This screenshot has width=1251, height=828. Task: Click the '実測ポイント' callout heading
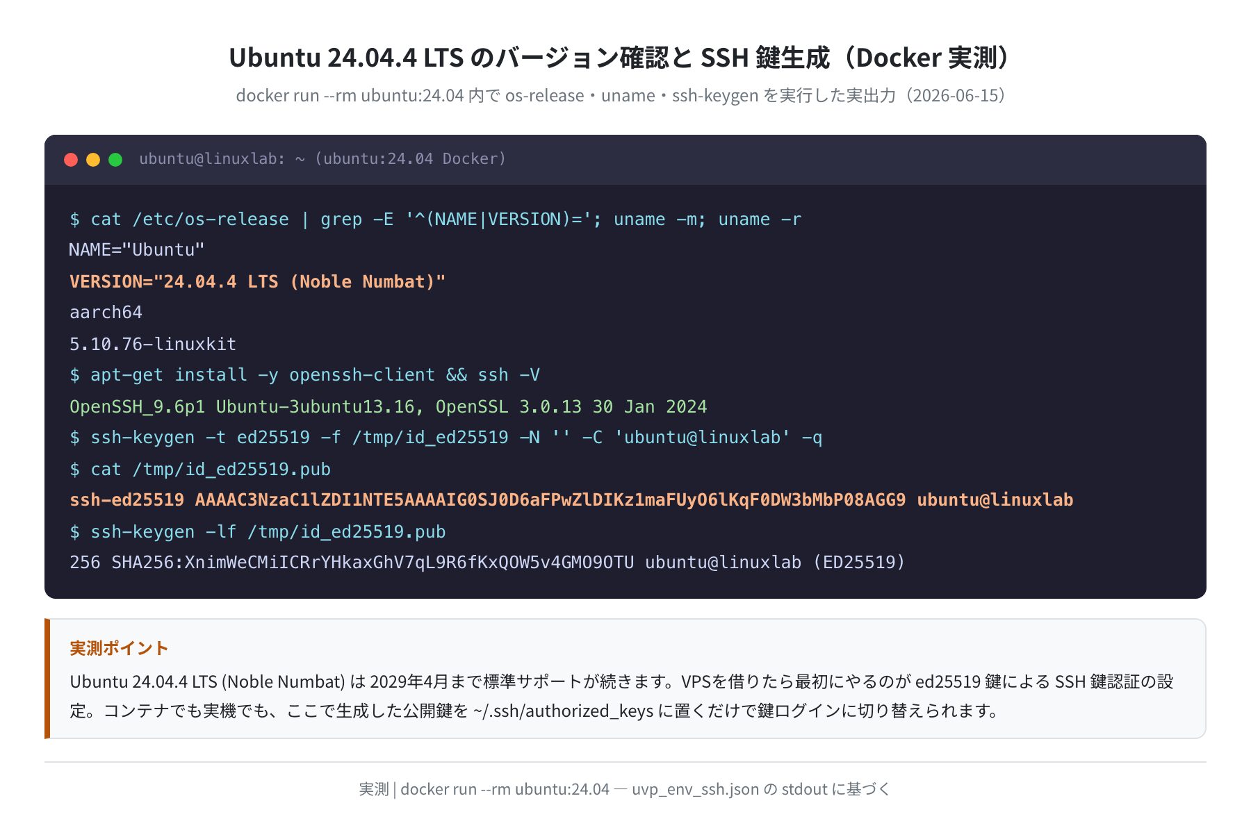point(119,648)
